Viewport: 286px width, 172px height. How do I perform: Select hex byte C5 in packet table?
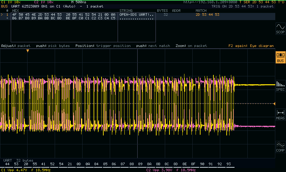click(x=113, y=18)
